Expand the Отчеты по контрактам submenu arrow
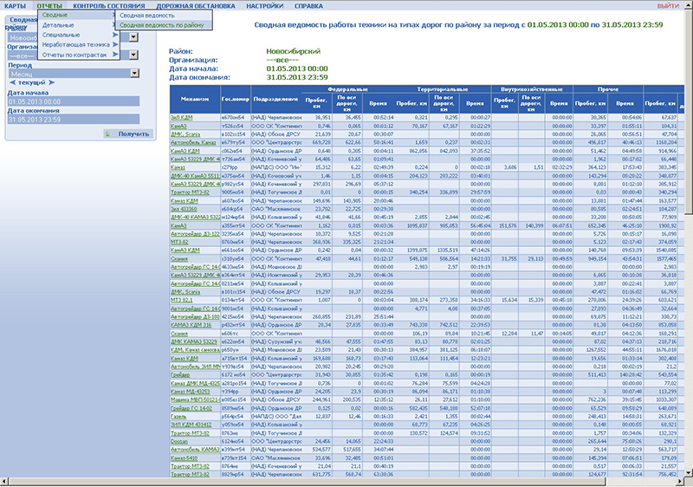Image resolution: width=693 pixels, height=487 pixels. [x=115, y=55]
